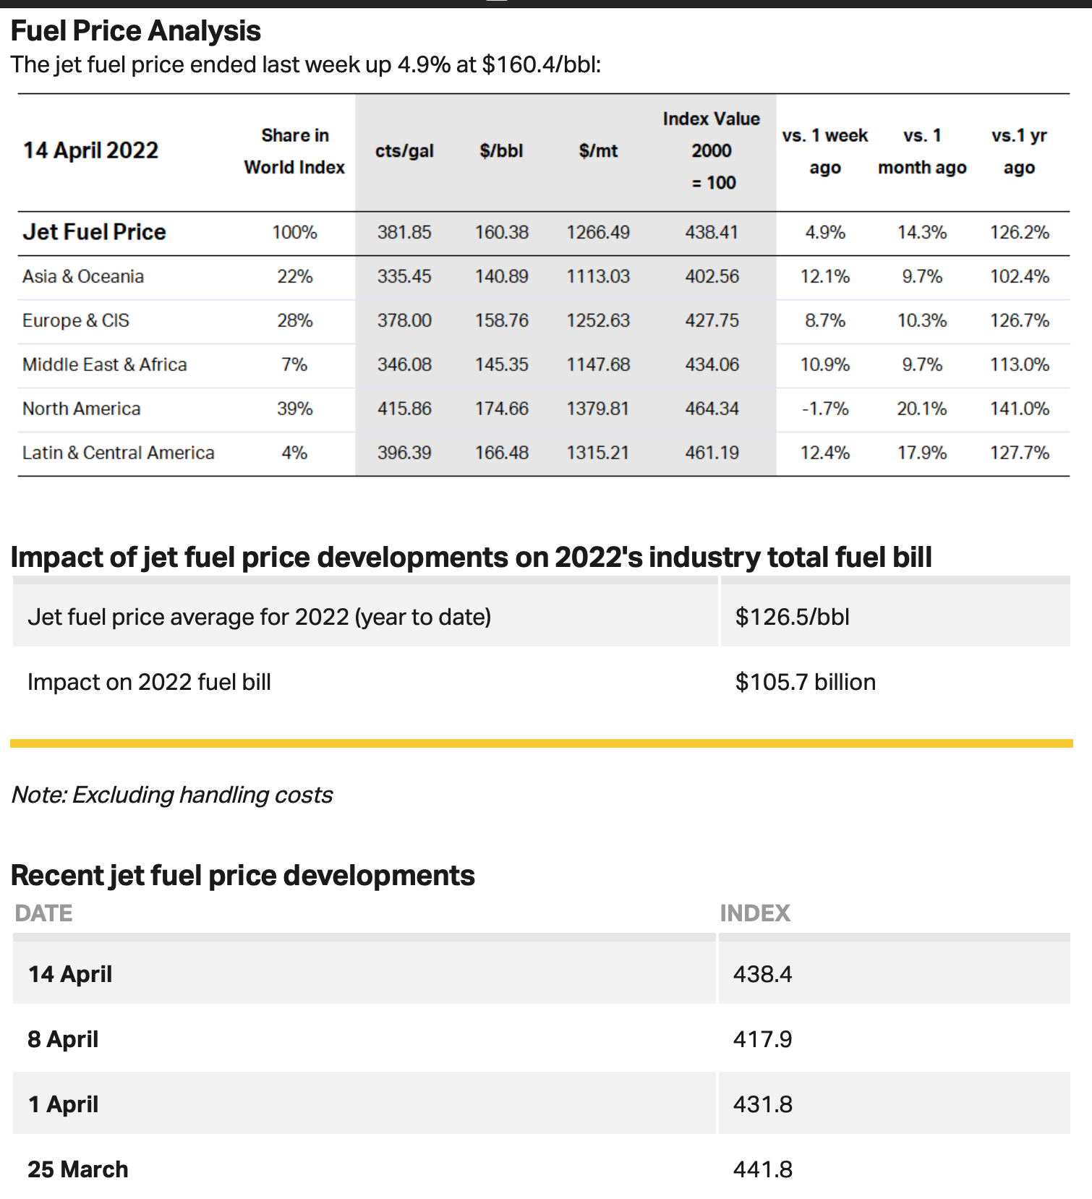Viewport: 1092px width, 1199px height.
Task: Click the Asia & Oceania 12.1% cell
Action: click(x=825, y=276)
